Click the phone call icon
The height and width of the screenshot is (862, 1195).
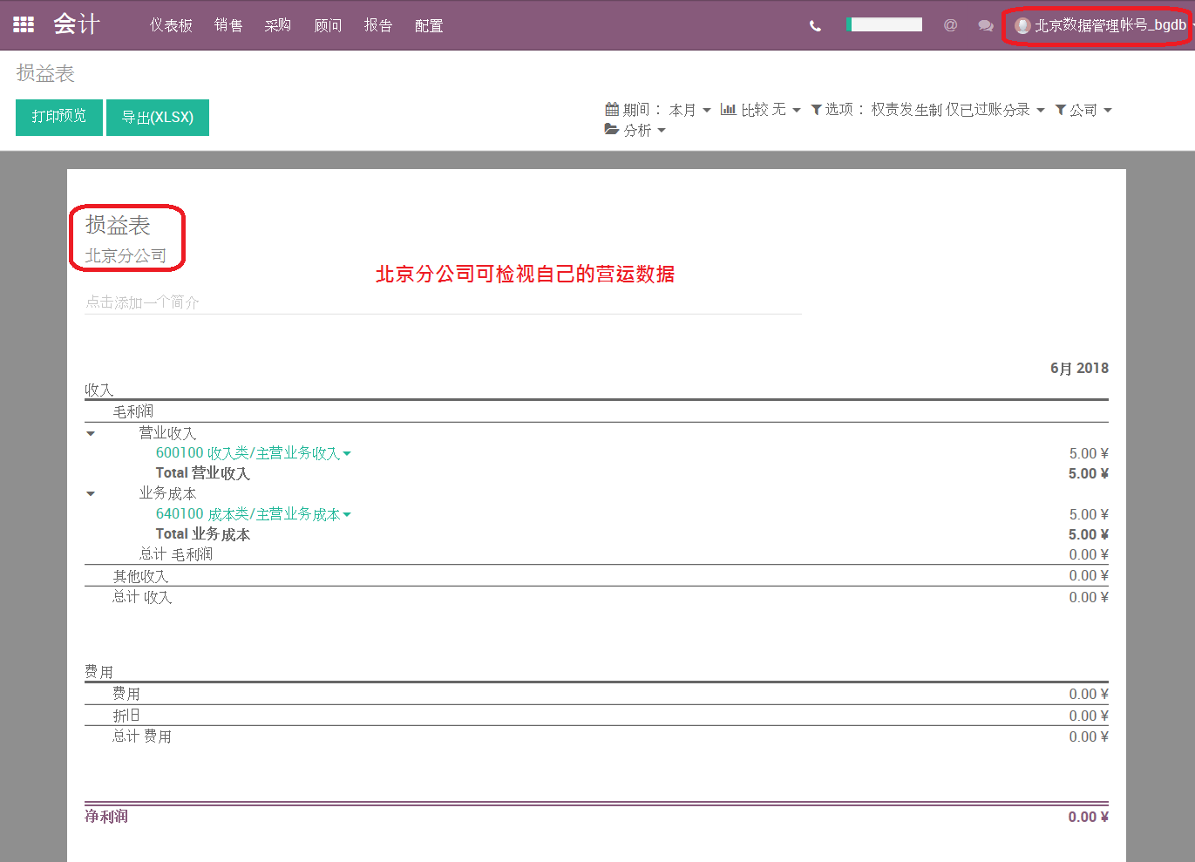pos(815,26)
